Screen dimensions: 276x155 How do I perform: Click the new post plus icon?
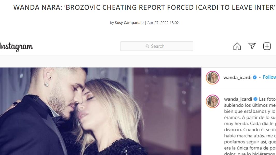267,46
